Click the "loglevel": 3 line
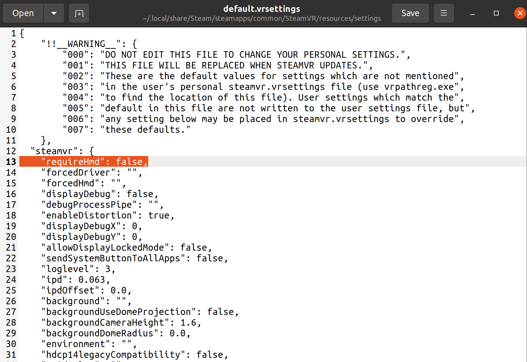 [78, 269]
